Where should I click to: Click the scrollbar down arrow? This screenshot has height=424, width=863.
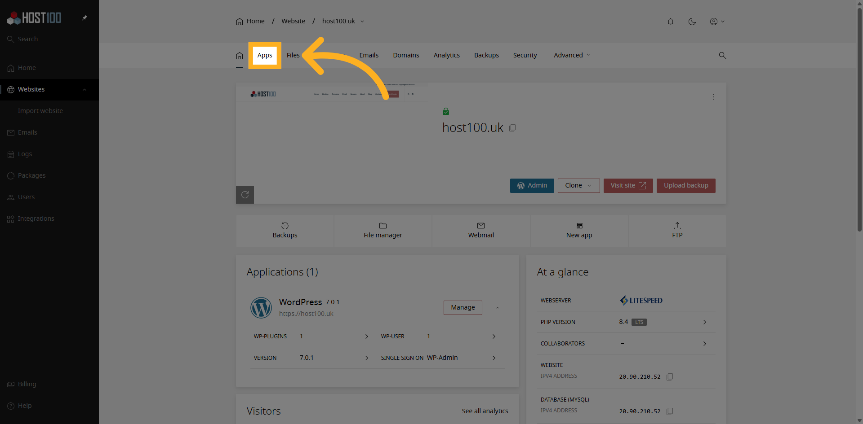coord(859,420)
